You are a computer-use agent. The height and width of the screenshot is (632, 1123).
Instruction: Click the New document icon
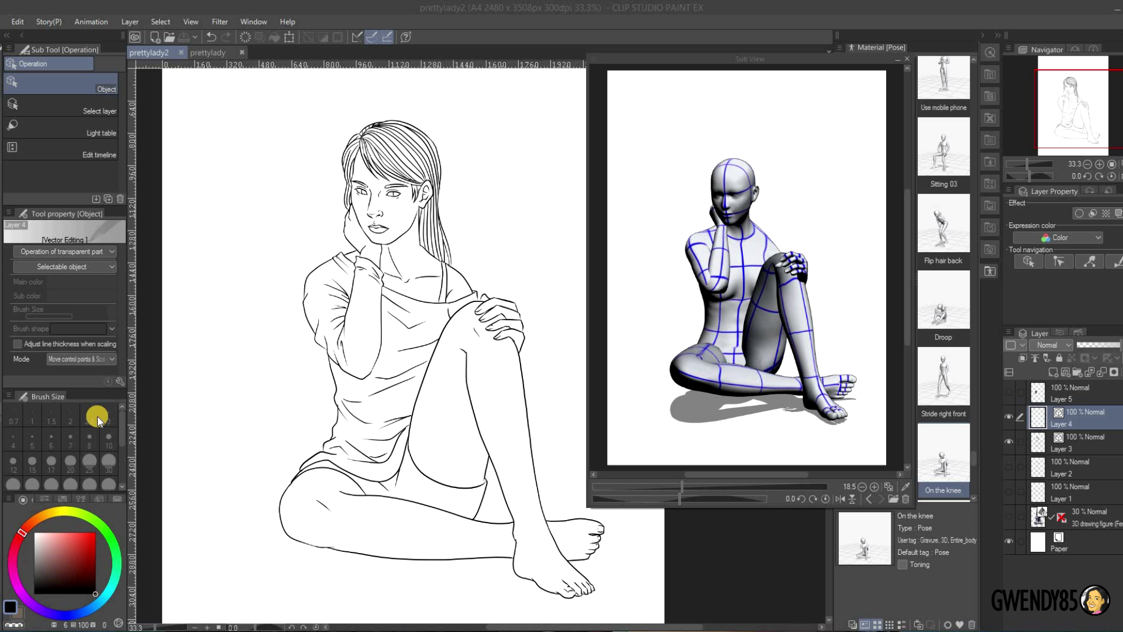(x=155, y=37)
